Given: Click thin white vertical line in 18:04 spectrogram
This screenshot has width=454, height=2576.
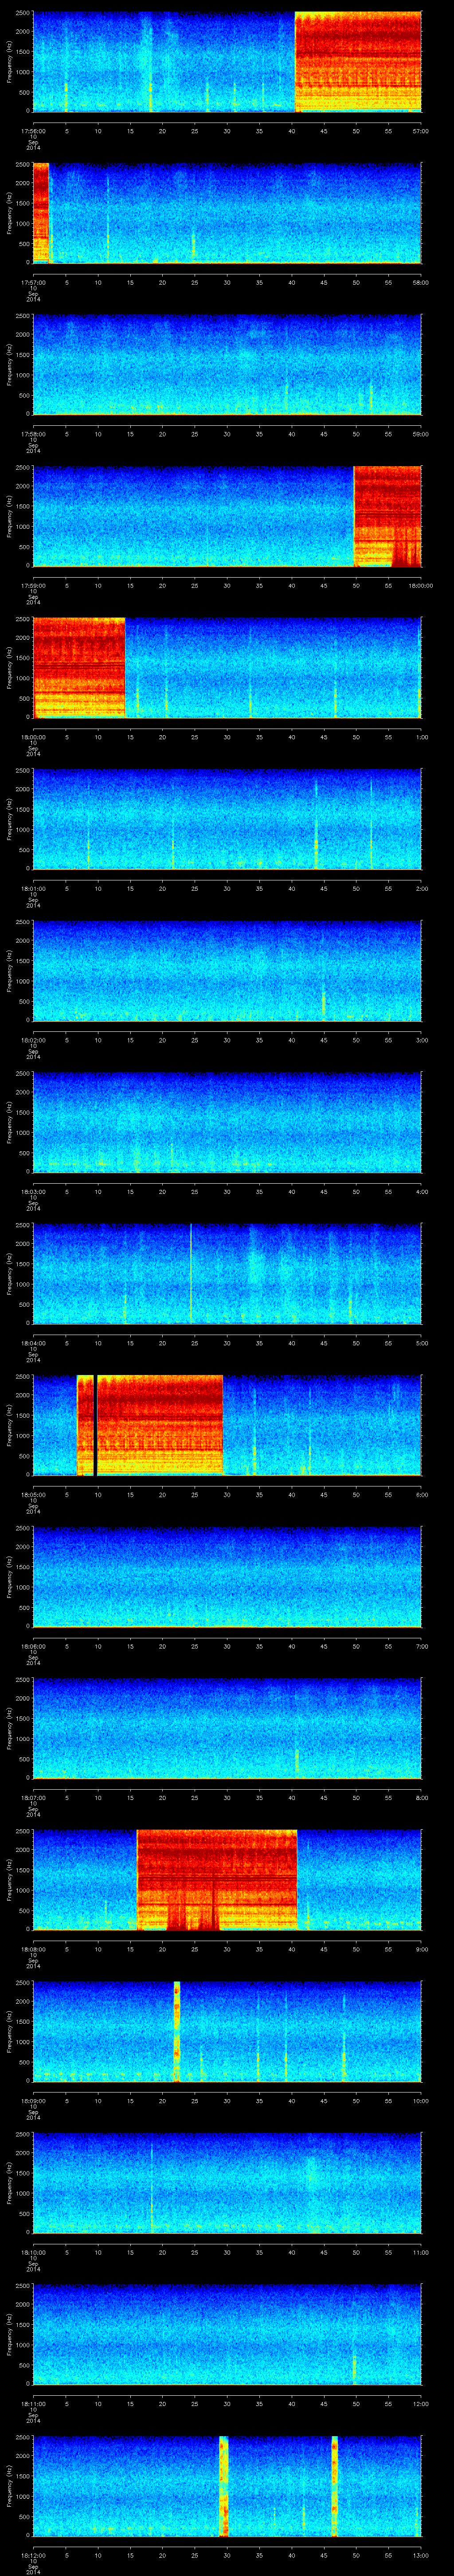Looking at the screenshot, I should [192, 1272].
